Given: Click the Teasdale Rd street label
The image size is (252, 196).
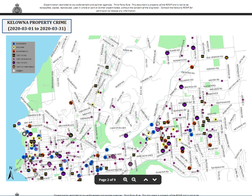Looking at the screenshot, I should 218,167.
